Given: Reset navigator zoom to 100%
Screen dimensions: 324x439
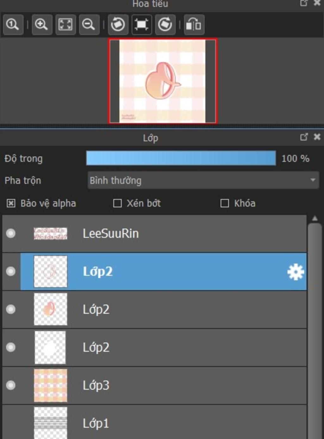Looking at the screenshot, I should pyautogui.click(x=13, y=24).
